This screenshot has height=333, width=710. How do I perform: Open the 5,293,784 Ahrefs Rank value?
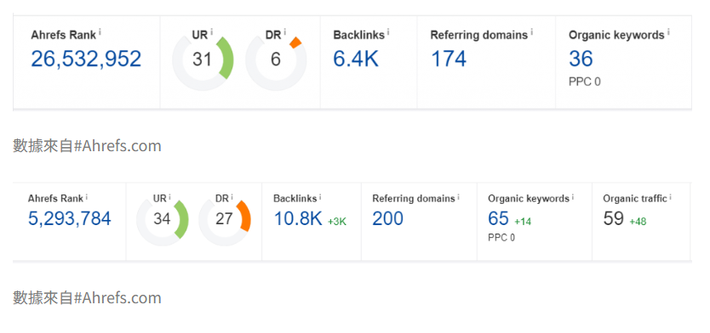point(70,218)
